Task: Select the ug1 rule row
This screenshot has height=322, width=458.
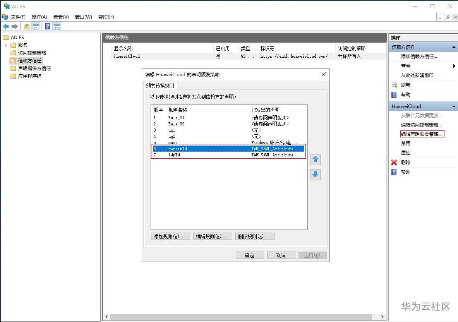Action: [x=228, y=130]
